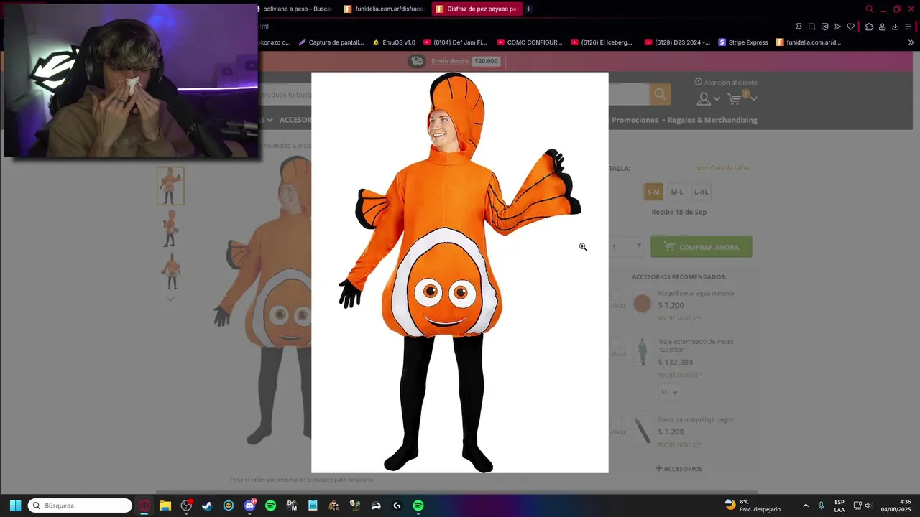The image size is (920, 517).
Task: Open '(6129) D23 2024' bookmark
Action: coord(678,42)
